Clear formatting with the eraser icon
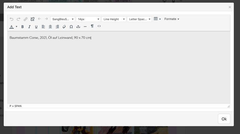 (64, 27)
